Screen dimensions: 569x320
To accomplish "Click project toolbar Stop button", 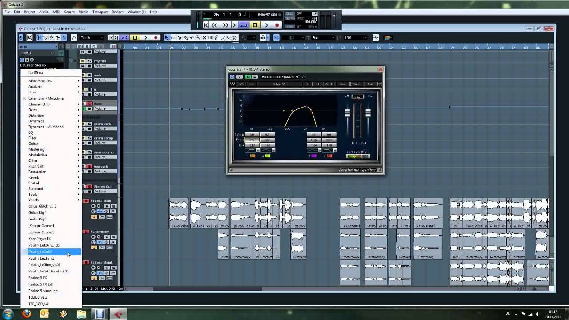I will click(135, 38).
